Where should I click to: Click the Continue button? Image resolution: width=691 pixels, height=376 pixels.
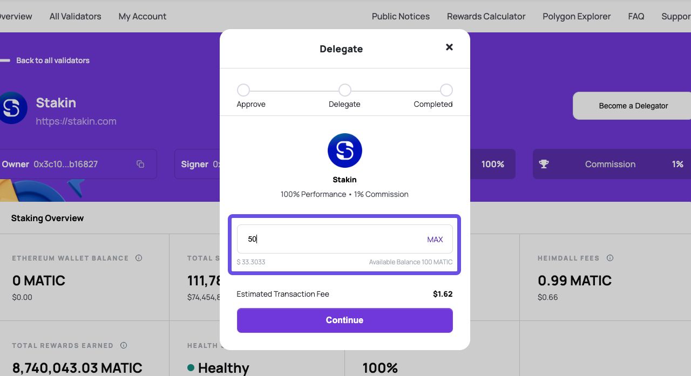coord(345,320)
